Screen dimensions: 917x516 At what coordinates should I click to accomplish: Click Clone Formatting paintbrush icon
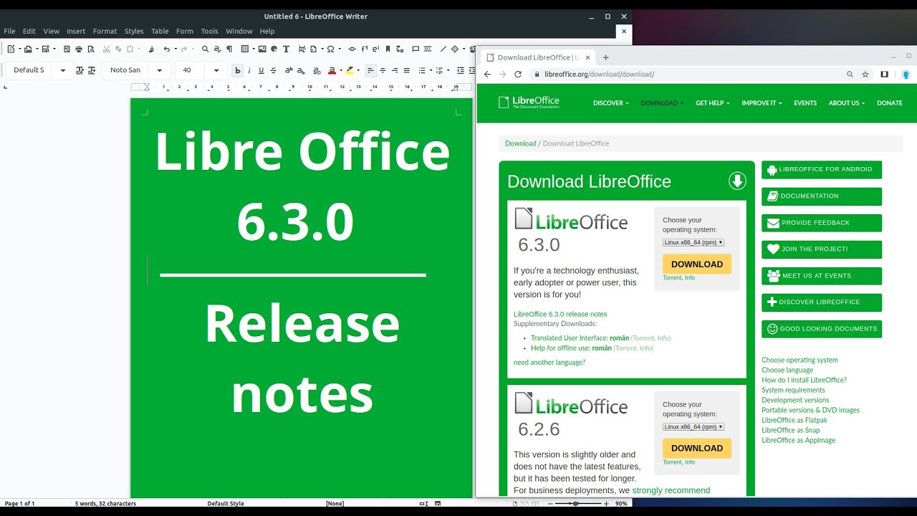(151, 49)
